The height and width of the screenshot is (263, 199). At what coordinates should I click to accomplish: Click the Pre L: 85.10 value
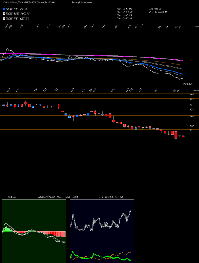[x=125, y=15]
